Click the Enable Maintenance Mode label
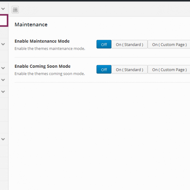 pyautogui.click(x=42, y=41)
